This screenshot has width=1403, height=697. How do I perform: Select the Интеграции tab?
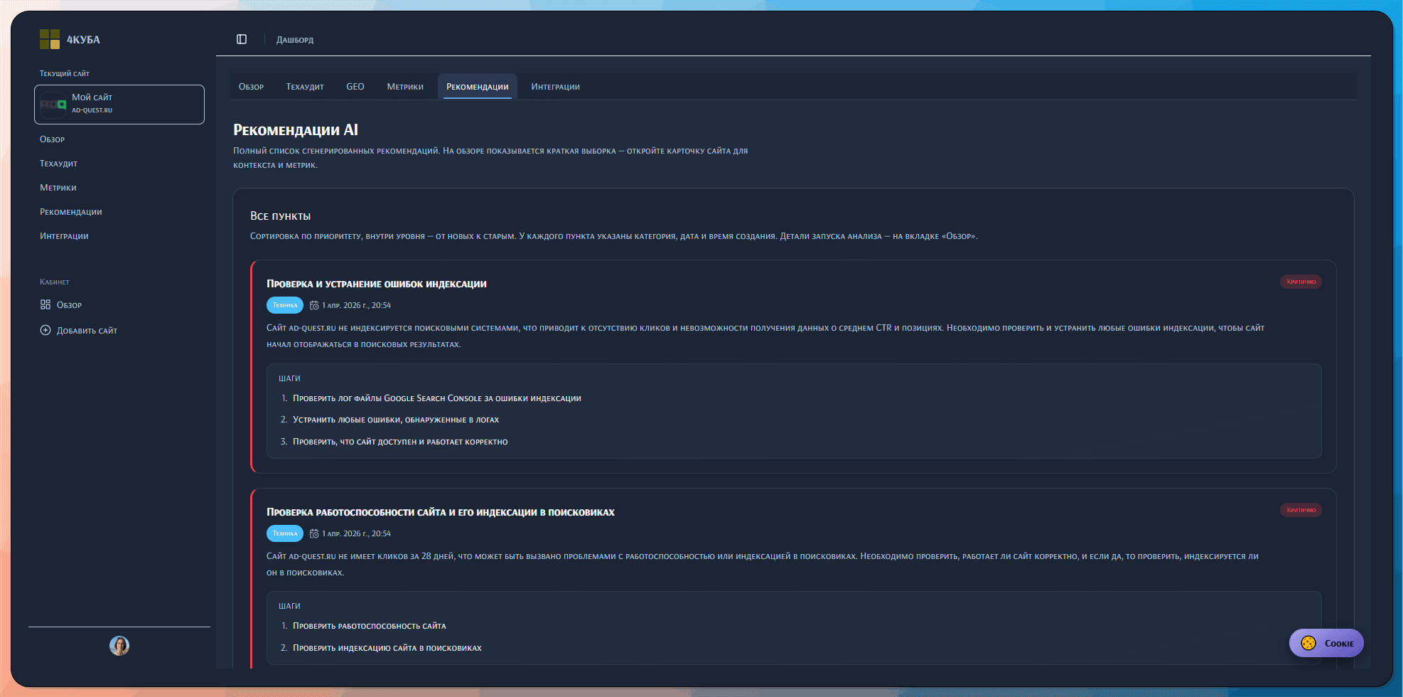click(555, 87)
